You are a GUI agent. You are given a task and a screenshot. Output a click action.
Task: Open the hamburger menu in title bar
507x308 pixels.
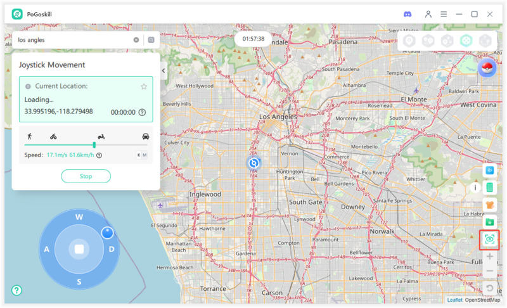444,14
